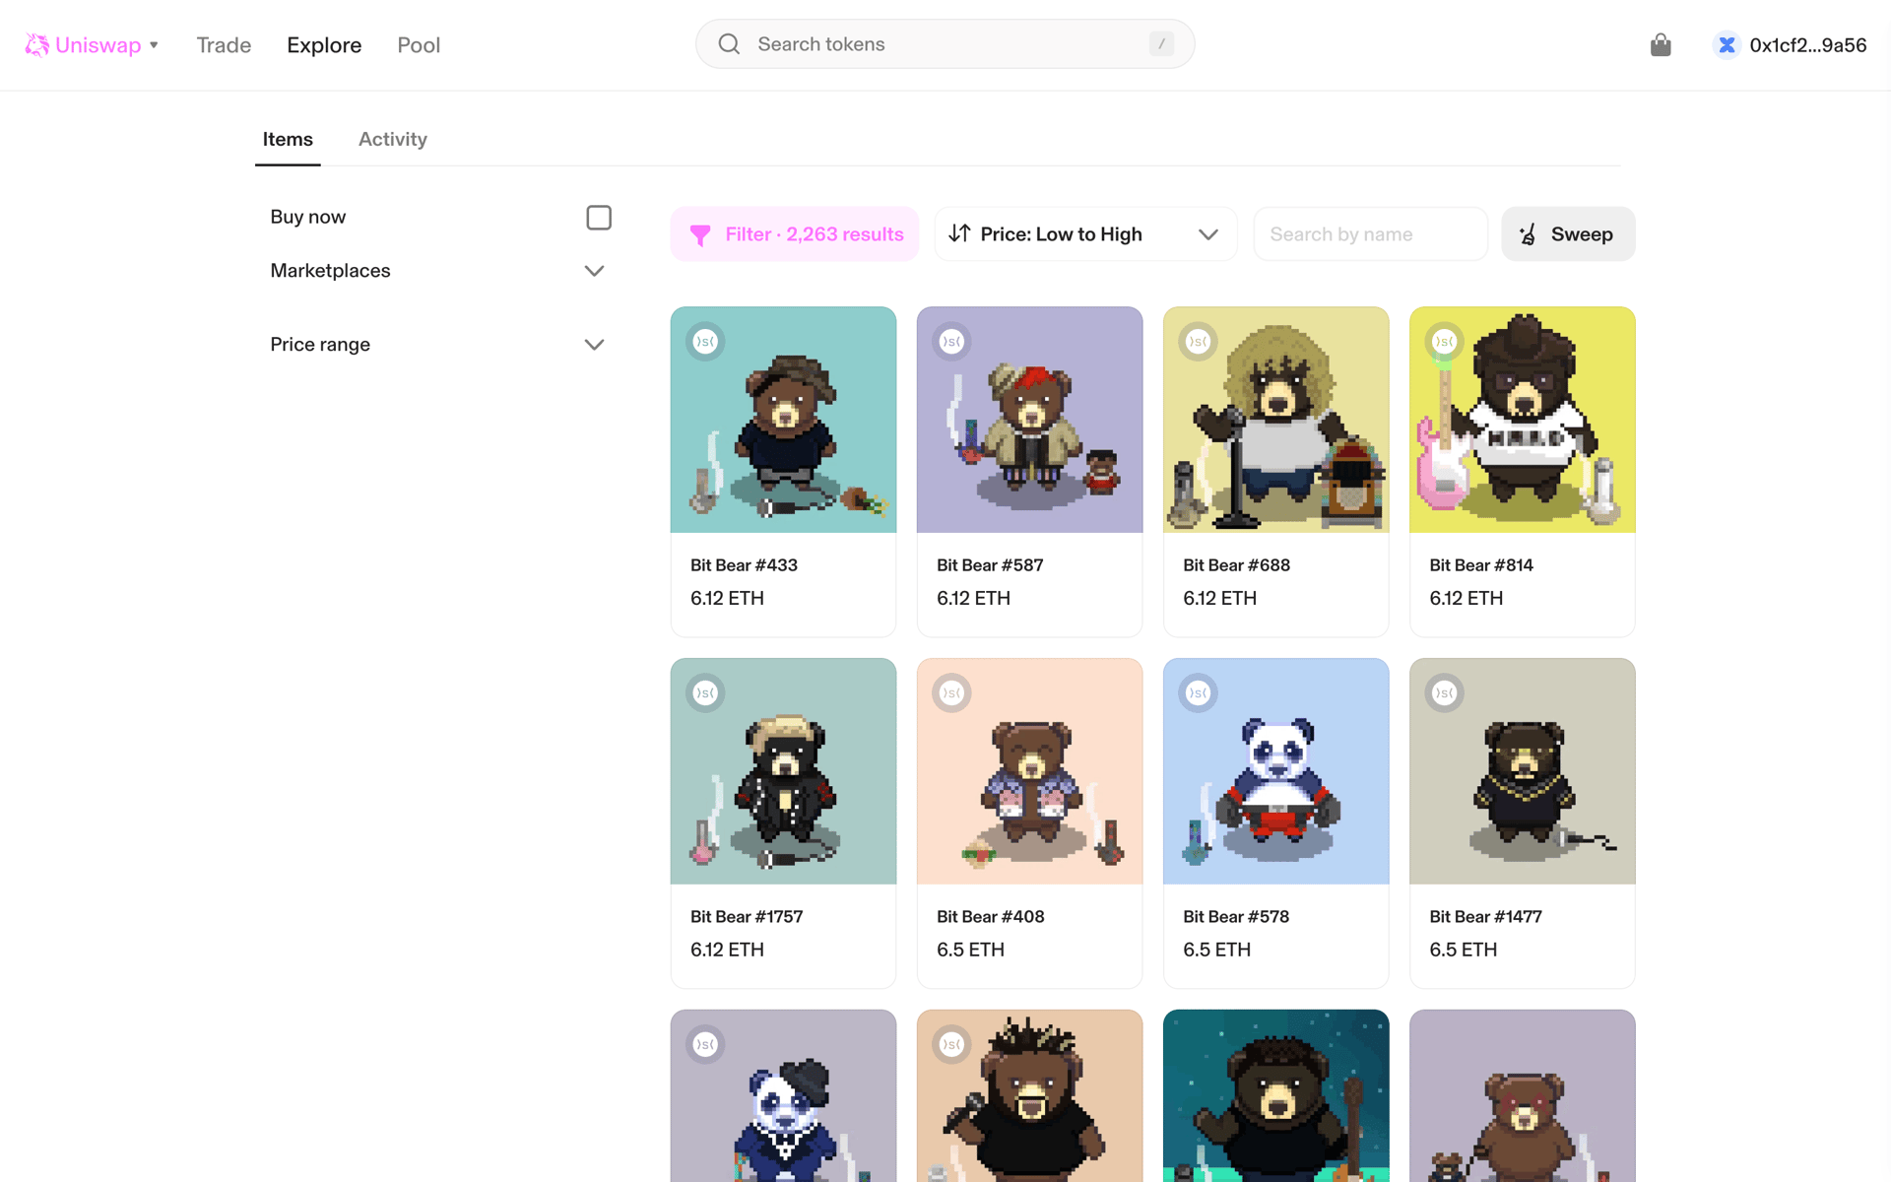Open the Explore menu item
The width and height of the screenshot is (1891, 1182).
click(324, 45)
